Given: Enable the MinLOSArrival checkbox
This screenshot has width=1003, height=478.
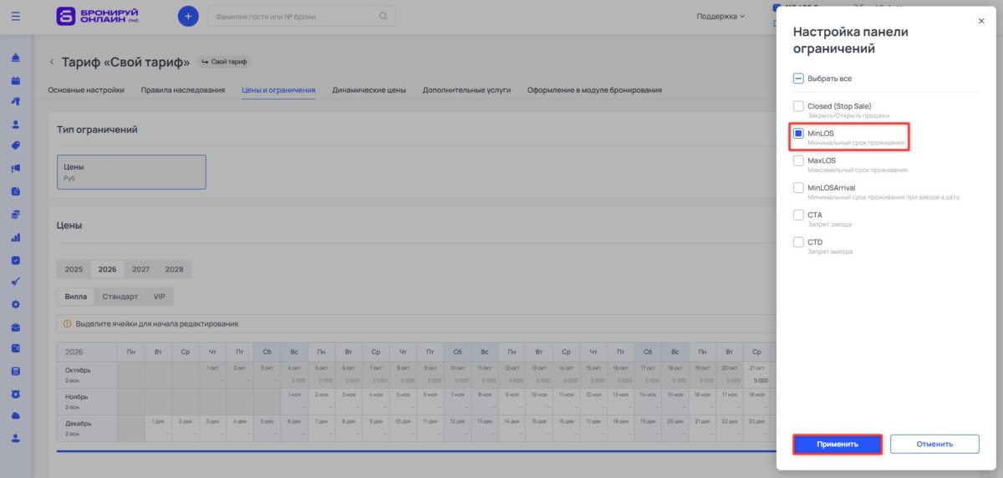Looking at the screenshot, I should pos(798,187).
